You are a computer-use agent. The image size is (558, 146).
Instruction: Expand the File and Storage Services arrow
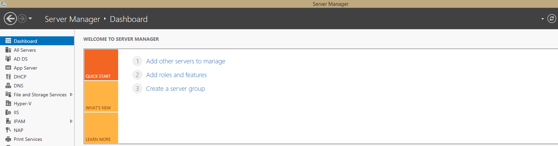click(71, 94)
